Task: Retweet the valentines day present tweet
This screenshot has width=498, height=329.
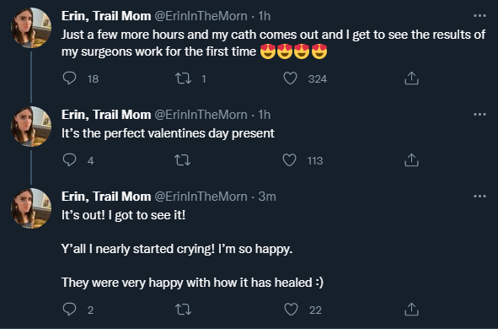Action: click(x=183, y=160)
